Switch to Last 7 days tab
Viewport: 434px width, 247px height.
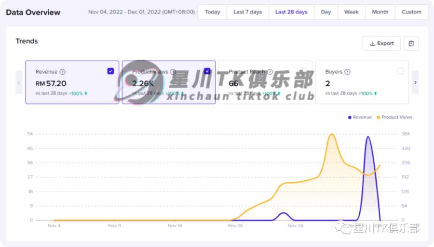pos(247,12)
